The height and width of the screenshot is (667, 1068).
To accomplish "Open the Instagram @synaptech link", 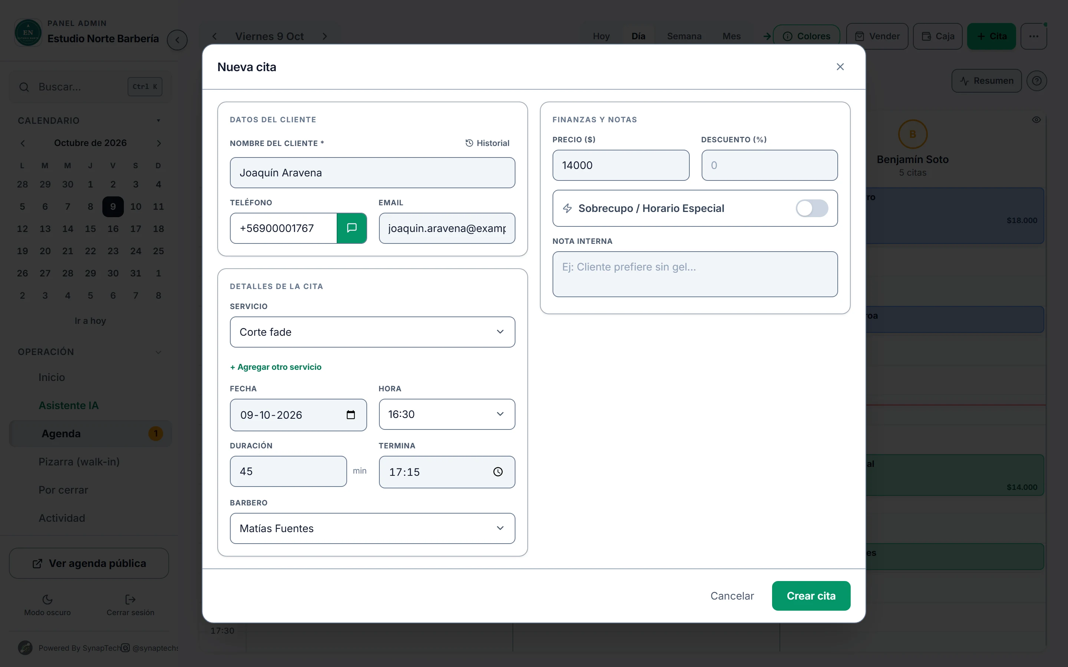I will [150, 648].
